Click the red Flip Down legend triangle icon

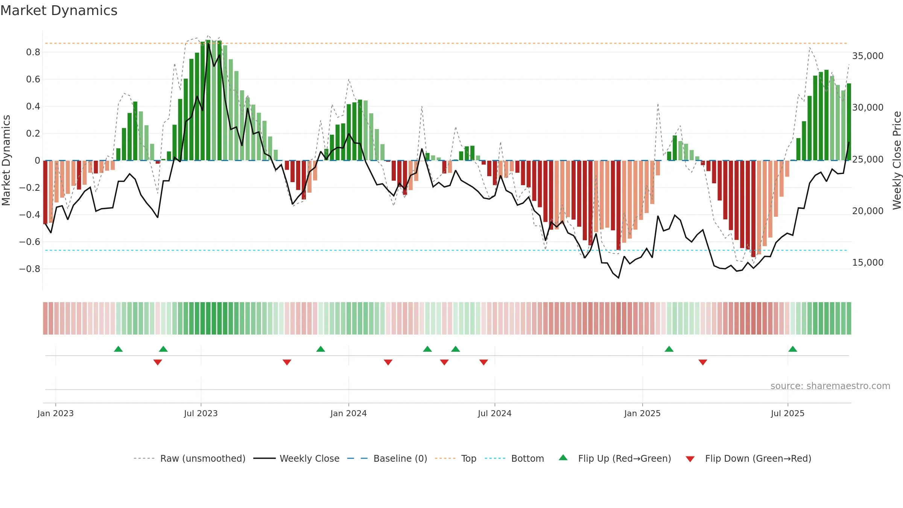pos(690,459)
